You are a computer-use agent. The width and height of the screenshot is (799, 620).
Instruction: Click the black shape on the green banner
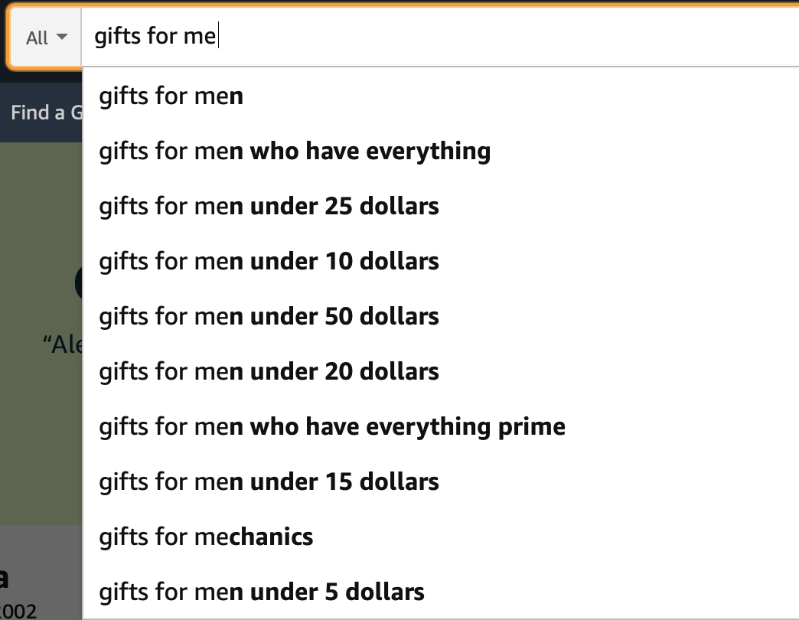click(78, 283)
